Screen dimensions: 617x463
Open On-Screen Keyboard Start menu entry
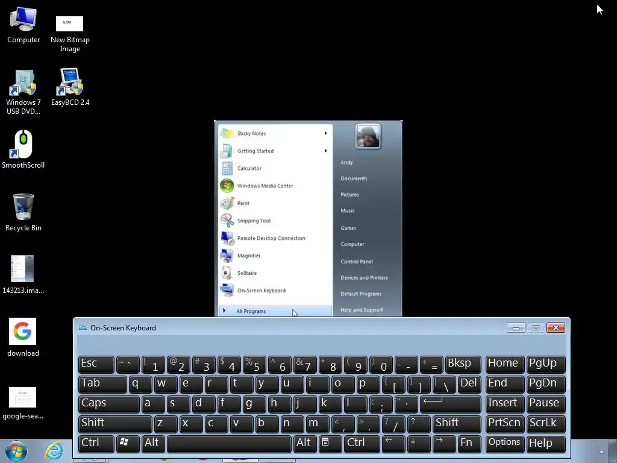point(275,291)
